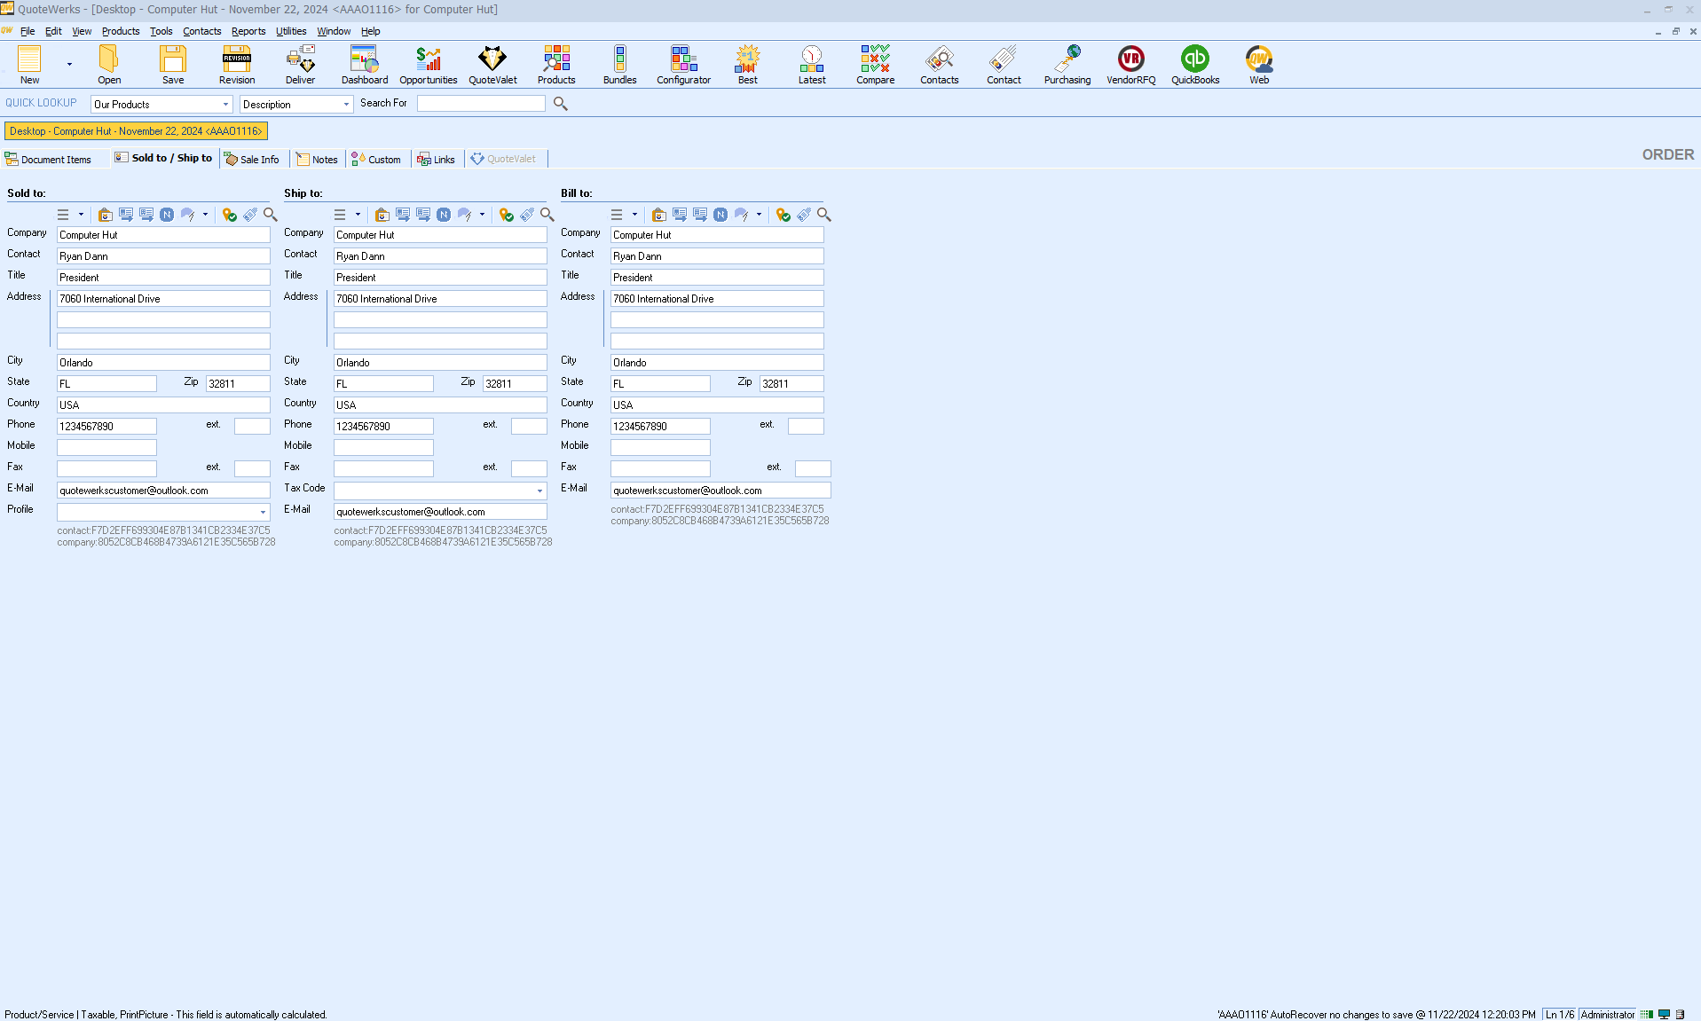Open the Description field dropdown
The image size is (1701, 1021).
coord(346,105)
